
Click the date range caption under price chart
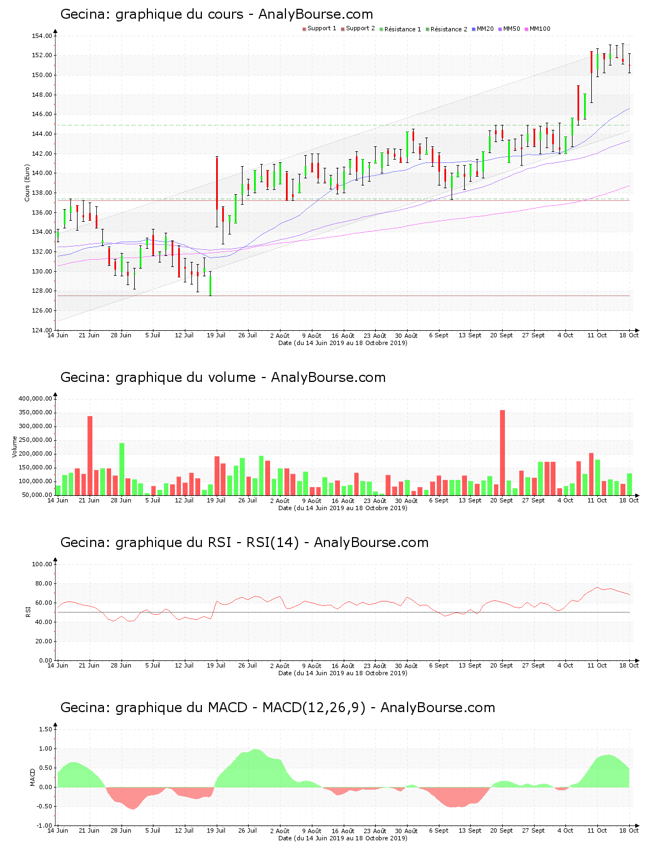tap(343, 343)
